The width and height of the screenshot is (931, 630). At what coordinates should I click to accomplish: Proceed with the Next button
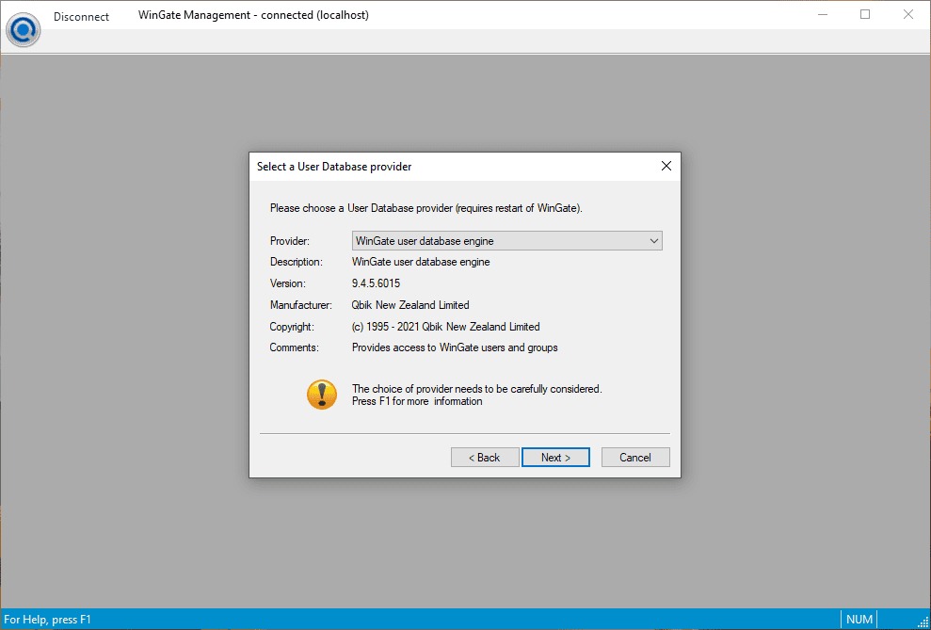coord(555,458)
